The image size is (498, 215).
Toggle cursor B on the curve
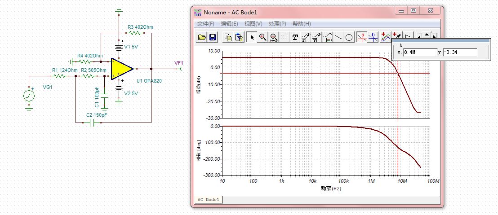tap(373, 37)
